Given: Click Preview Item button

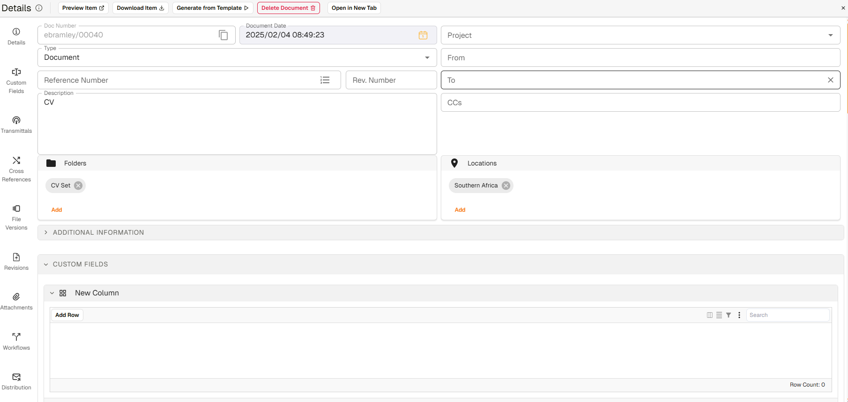Looking at the screenshot, I should tap(83, 8).
